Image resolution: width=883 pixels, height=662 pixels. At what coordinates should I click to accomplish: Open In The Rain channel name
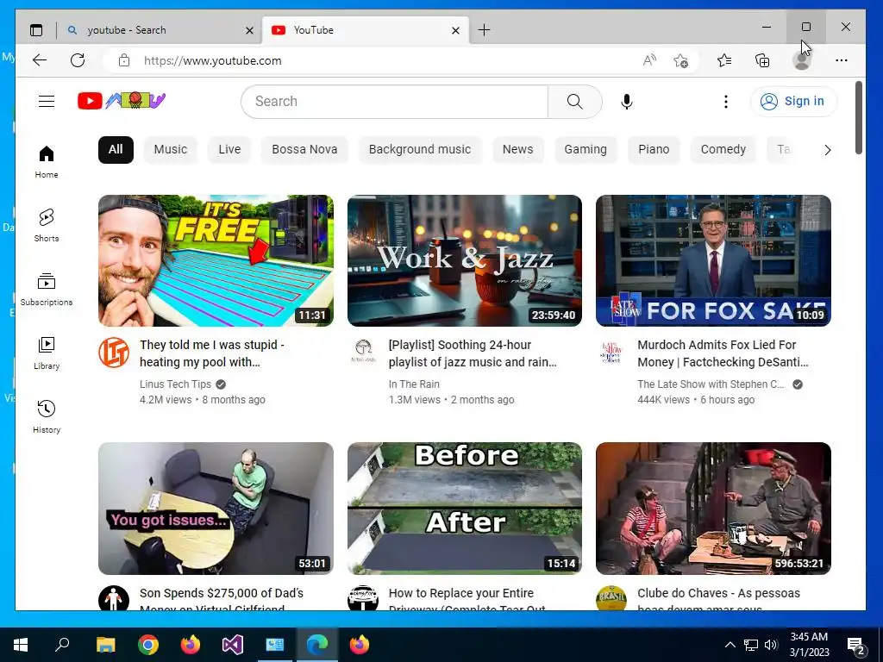414,384
